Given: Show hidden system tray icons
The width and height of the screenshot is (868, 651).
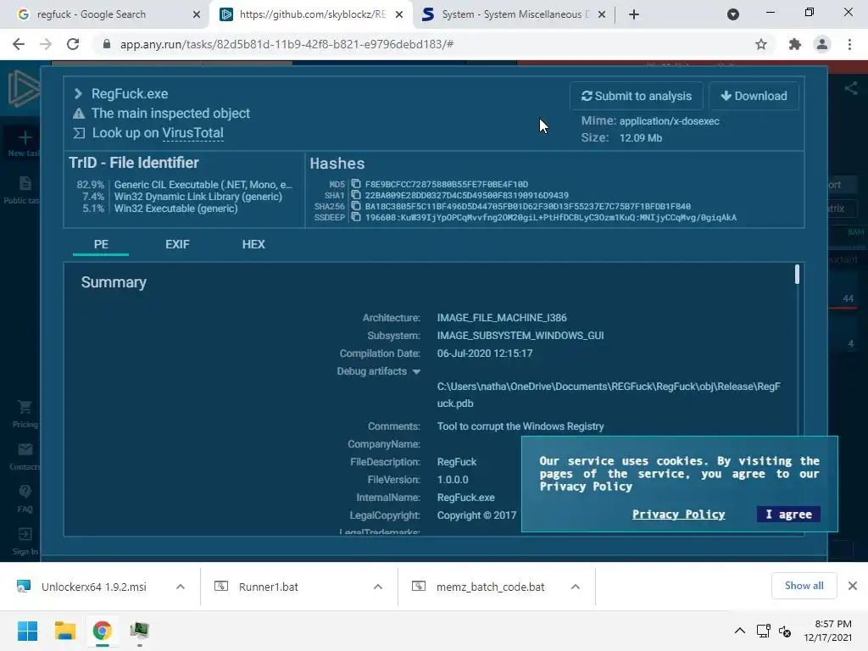Looking at the screenshot, I should tap(739, 631).
